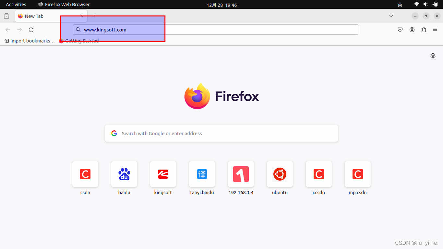Reload the page with the refresh icon

tap(31, 30)
